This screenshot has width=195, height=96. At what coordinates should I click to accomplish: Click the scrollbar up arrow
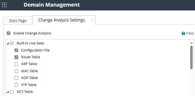(192, 43)
